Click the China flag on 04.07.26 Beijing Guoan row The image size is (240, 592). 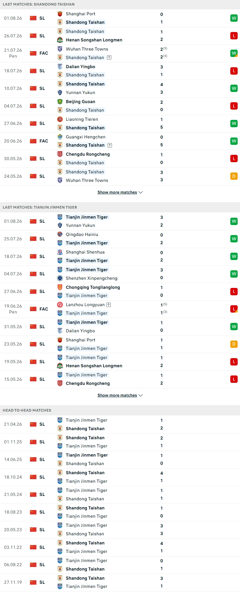pos(33,106)
